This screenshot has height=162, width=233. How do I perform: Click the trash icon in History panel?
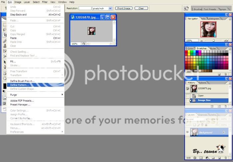226,106
